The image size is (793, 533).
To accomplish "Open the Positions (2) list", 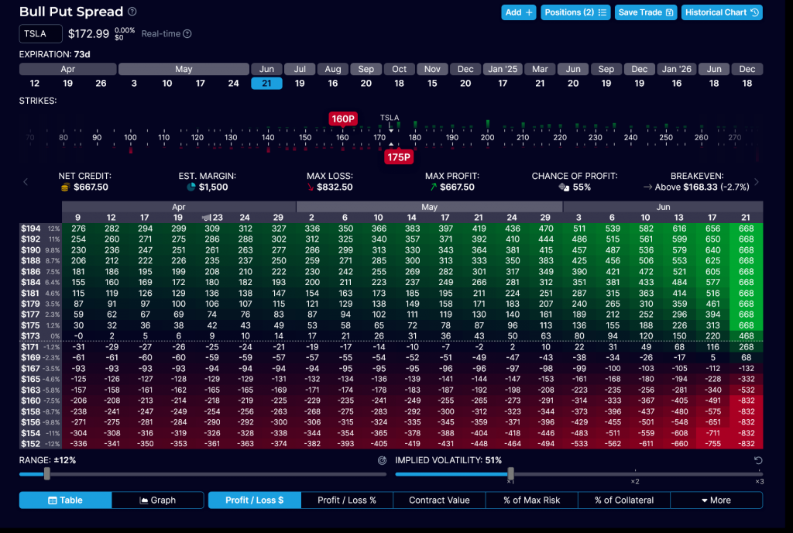I will tap(575, 12).
